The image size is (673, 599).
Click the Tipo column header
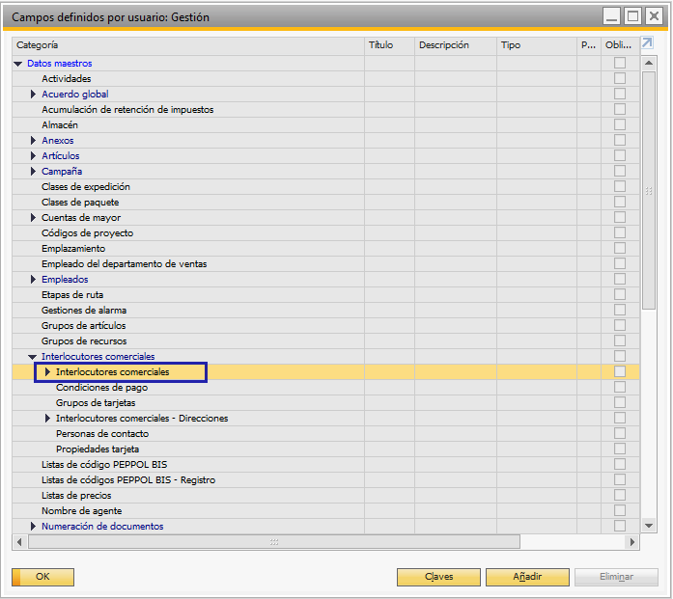(x=537, y=45)
